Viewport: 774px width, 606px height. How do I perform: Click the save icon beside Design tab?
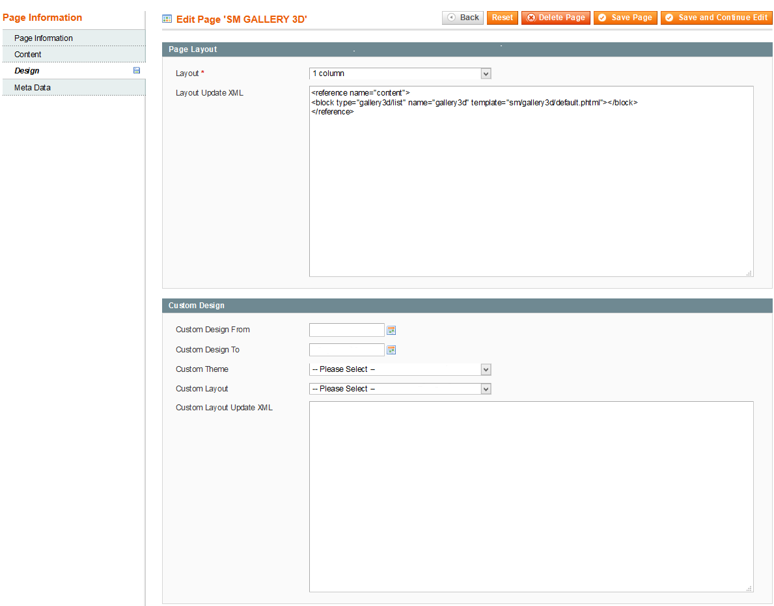137,70
